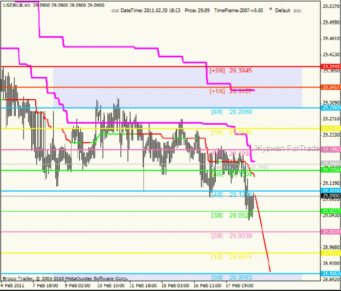
Task: Click the green 29.1504 price axis tag
Action: [x=331, y=170]
